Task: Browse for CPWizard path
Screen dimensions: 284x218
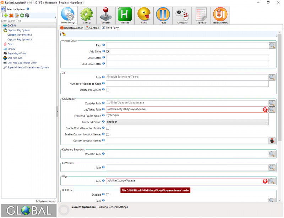Action: pyautogui.click(x=272, y=168)
